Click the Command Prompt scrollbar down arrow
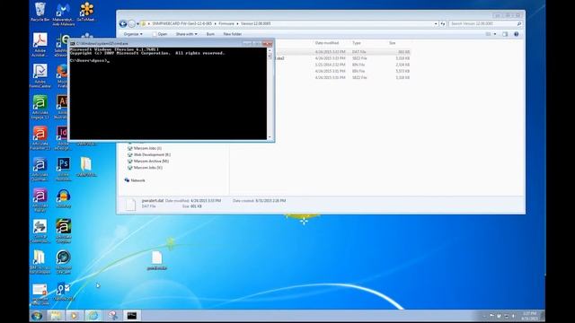The height and width of the screenshot is (323, 575). (270, 137)
